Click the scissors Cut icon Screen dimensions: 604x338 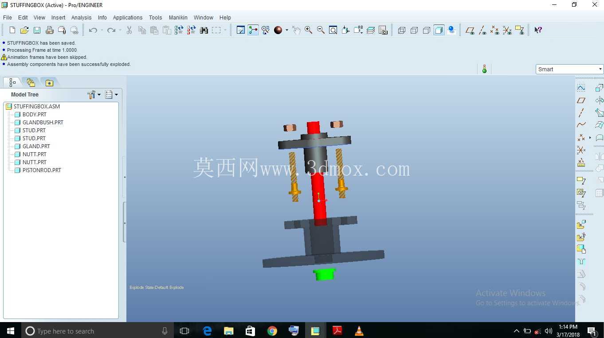coord(129,30)
